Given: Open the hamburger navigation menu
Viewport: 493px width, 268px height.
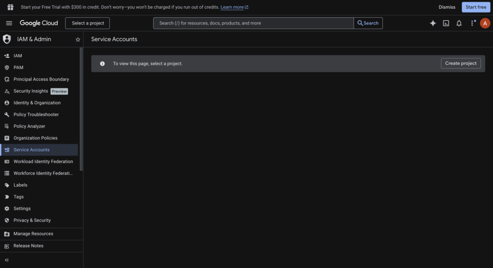Looking at the screenshot, I should [x=9, y=23].
